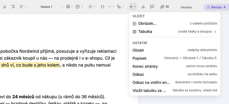Open the AI assistant
Image resolution: width=229 pixels, height=104 pixels.
point(165,7)
